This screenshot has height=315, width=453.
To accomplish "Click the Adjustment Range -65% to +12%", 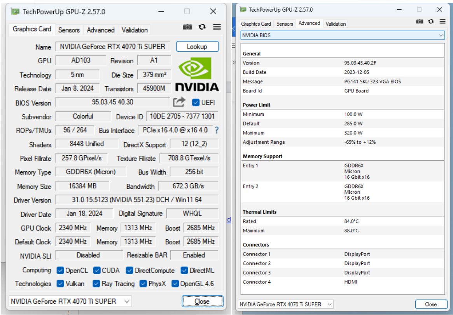I will 360,142.
